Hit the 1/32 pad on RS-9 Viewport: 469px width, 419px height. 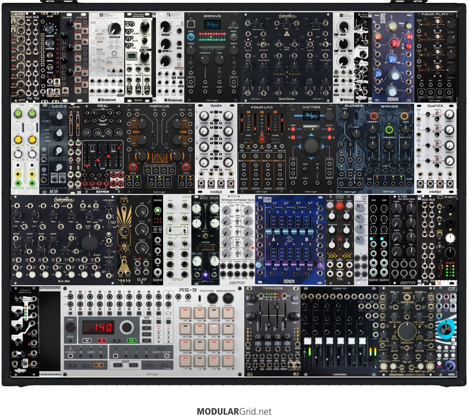pyautogui.click(x=228, y=361)
